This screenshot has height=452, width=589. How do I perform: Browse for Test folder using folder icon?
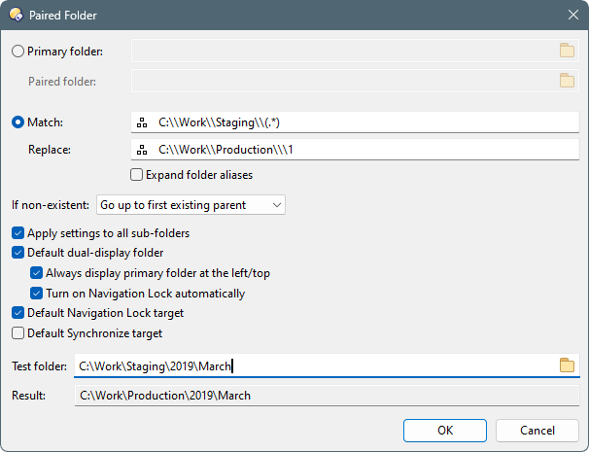tap(567, 365)
